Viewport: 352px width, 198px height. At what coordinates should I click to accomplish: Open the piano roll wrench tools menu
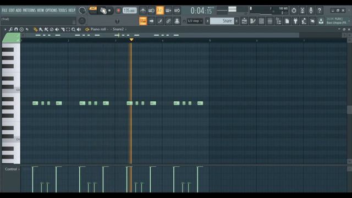click(x=10, y=29)
